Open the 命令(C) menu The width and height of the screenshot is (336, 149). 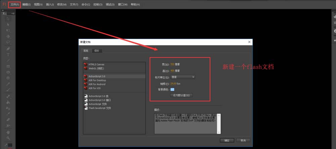click(86, 4)
